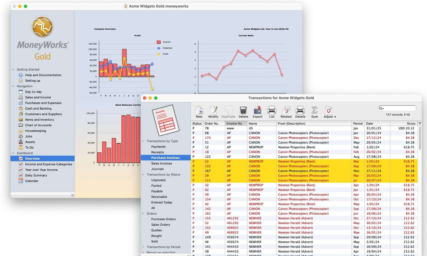The image size is (427, 256).
Task: Select Sales Invoices in sidebar
Action: pos(161,164)
